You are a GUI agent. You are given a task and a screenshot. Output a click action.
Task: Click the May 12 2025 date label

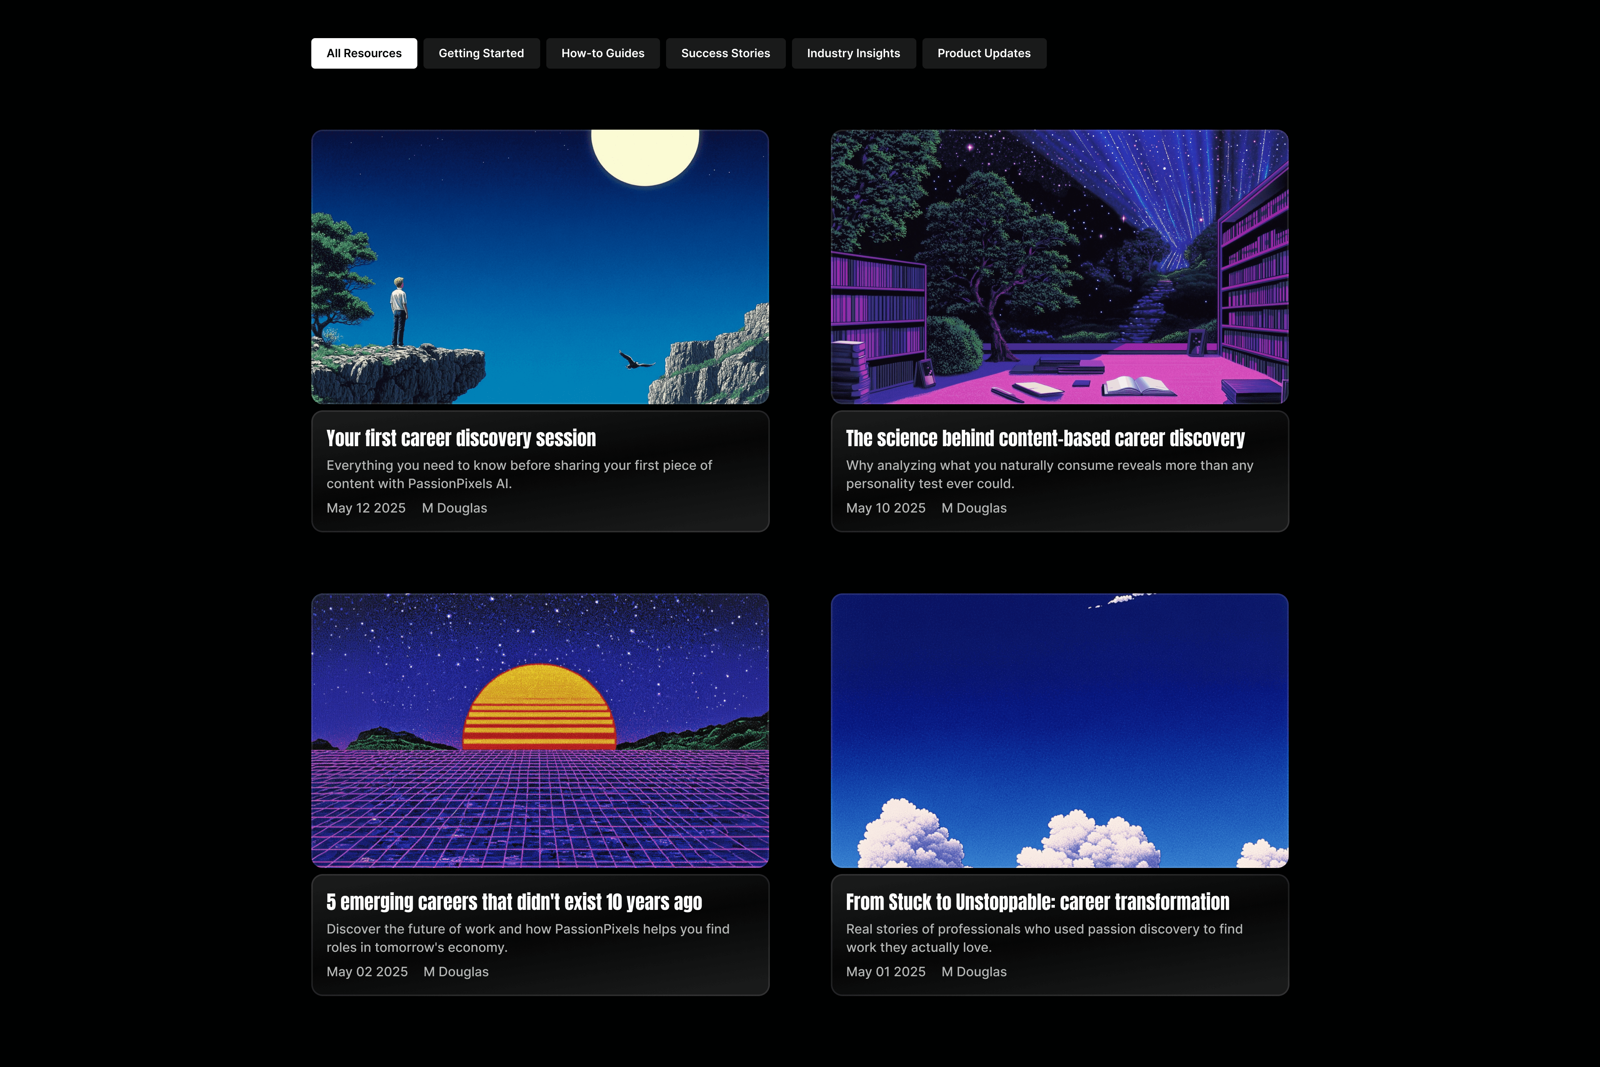tap(366, 508)
